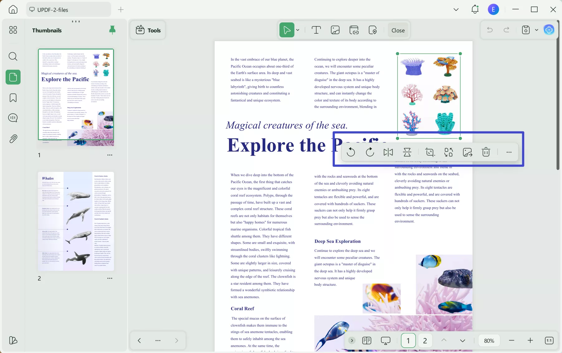
Task: Toggle 1:1 actual size view
Action: pyautogui.click(x=549, y=340)
